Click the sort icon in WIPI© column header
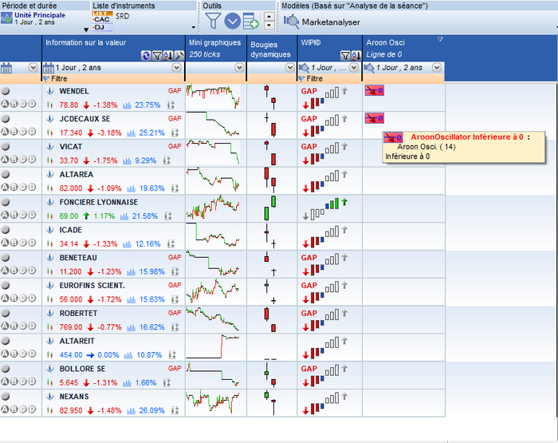558x443 pixels. [356, 55]
